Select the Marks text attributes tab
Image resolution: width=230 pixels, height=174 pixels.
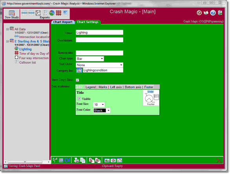[103, 87]
